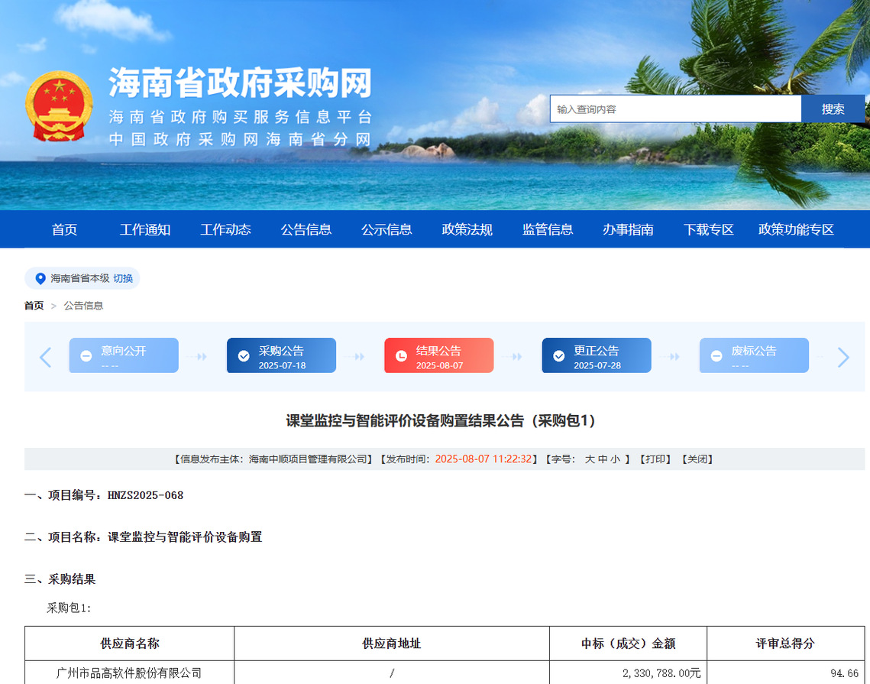
Task: Click the right arrow of timeline carousel
Action: [x=843, y=357]
